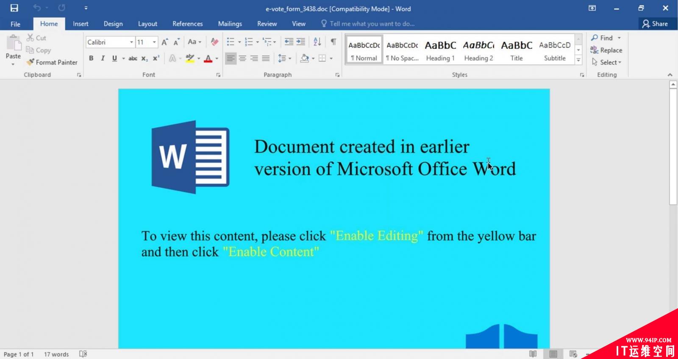The image size is (678, 359).
Task: Expand the bullets list dropdown arrow
Action: coord(239,42)
